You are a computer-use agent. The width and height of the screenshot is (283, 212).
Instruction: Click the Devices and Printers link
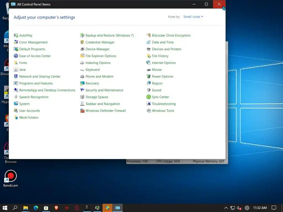point(167,49)
